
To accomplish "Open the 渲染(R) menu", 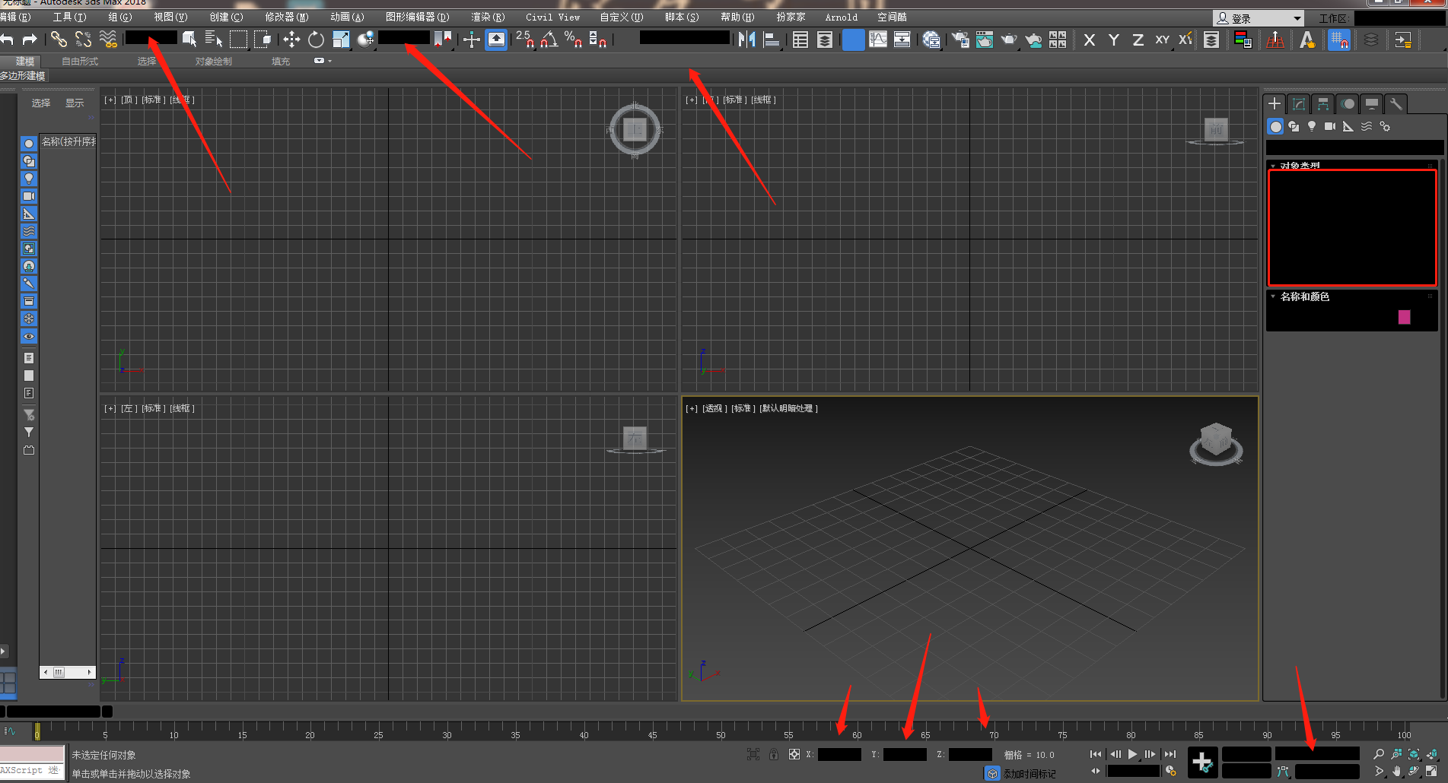I will point(488,17).
